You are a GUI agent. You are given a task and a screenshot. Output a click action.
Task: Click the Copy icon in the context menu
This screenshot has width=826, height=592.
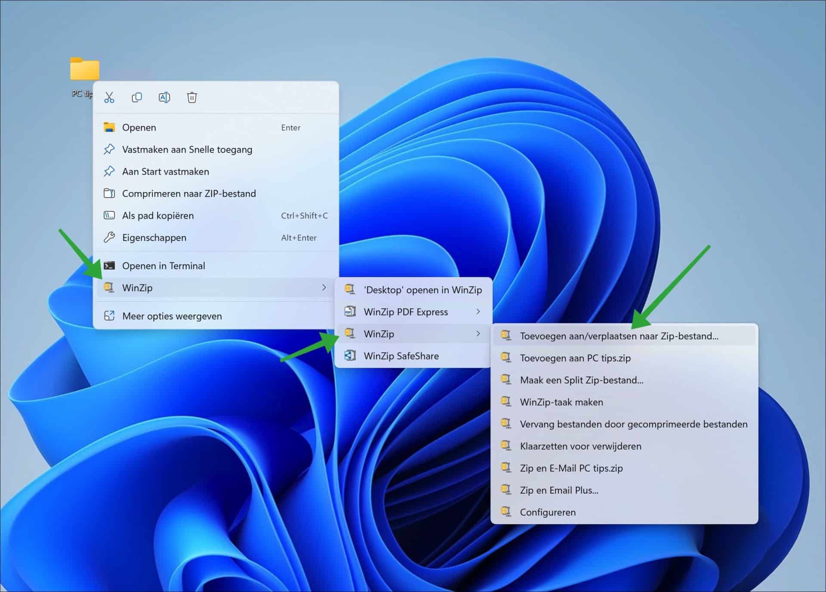(x=137, y=98)
